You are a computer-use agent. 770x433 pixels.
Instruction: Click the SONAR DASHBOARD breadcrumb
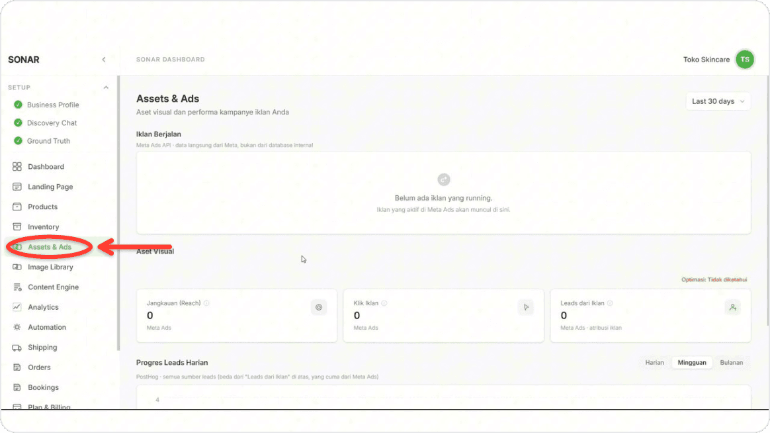(x=171, y=60)
